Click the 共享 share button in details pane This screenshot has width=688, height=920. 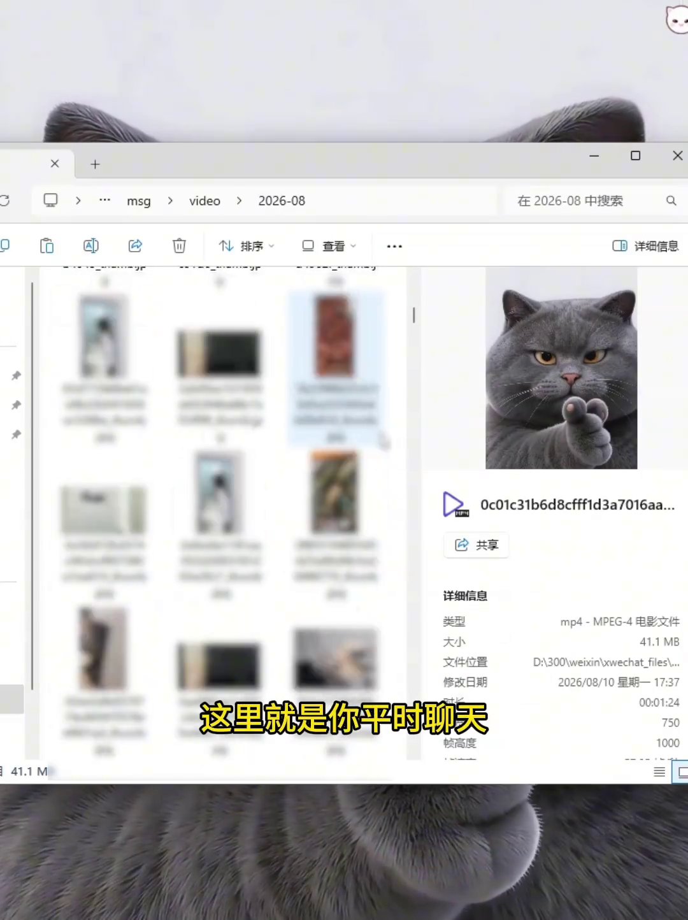(476, 545)
